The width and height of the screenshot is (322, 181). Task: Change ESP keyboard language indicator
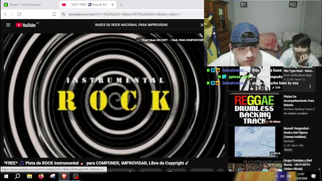coord(289,176)
